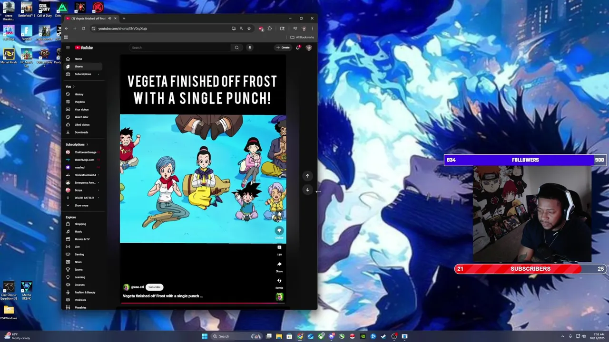
Task: Open Playables in Explore
Action: point(83,307)
